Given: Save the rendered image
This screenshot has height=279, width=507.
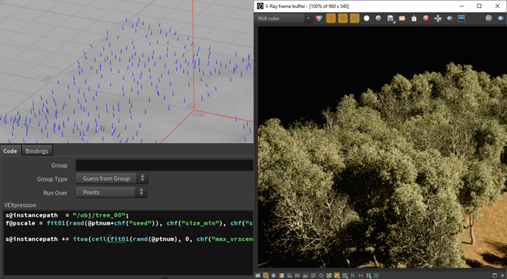Looking at the screenshot, I should (x=390, y=18).
